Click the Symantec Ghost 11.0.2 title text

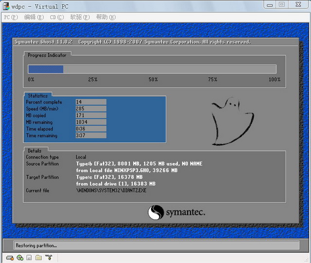44,42
